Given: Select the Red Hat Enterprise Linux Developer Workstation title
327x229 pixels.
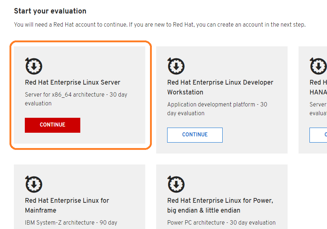Looking at the screenshot, I should click(x=220, y=87).
